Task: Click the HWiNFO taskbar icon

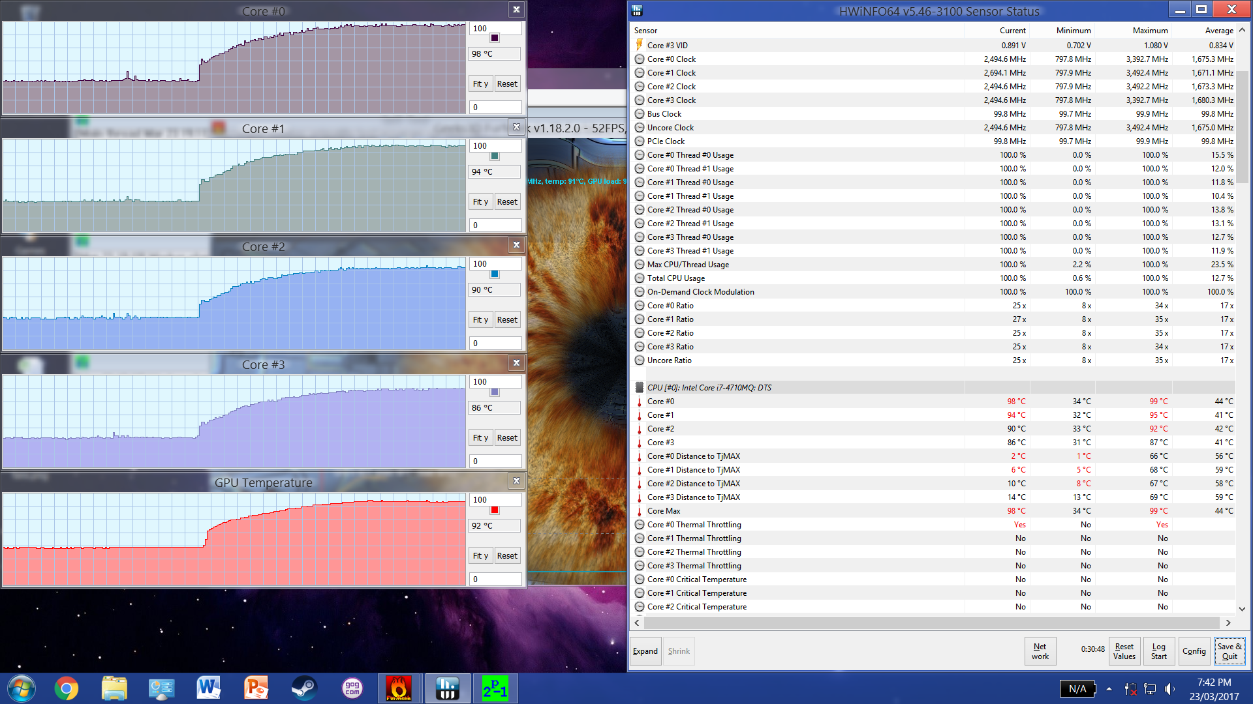Action: point(447,688)
